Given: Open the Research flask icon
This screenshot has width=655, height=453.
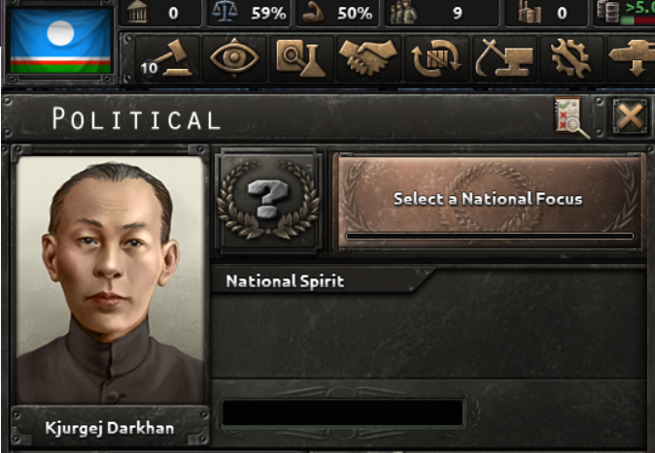Looking at the screenshot, I should coord(301,58).
